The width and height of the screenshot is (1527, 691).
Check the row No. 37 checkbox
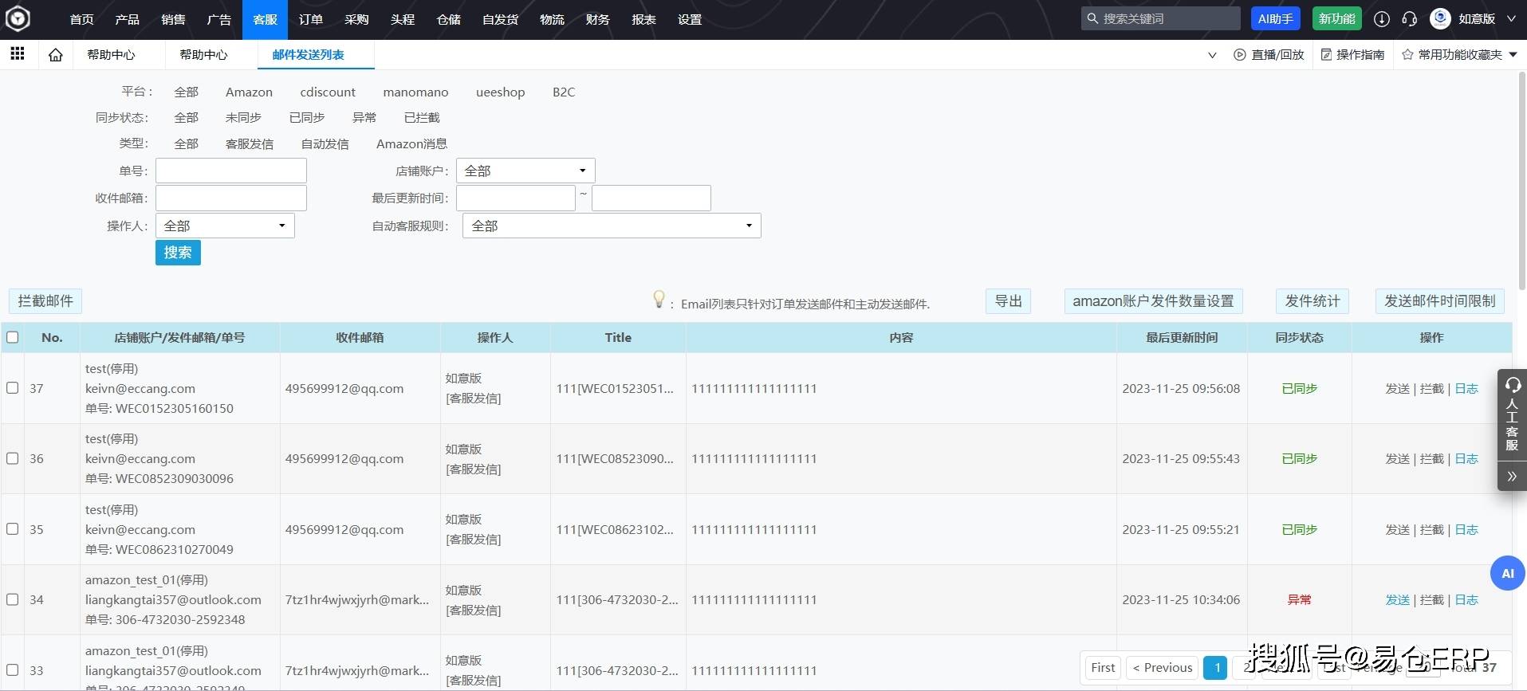coord(13,388)
